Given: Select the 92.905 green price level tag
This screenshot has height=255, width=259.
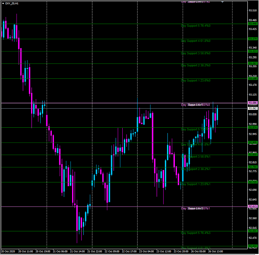Looking at the screenshot, I should [x=253, y=143].
